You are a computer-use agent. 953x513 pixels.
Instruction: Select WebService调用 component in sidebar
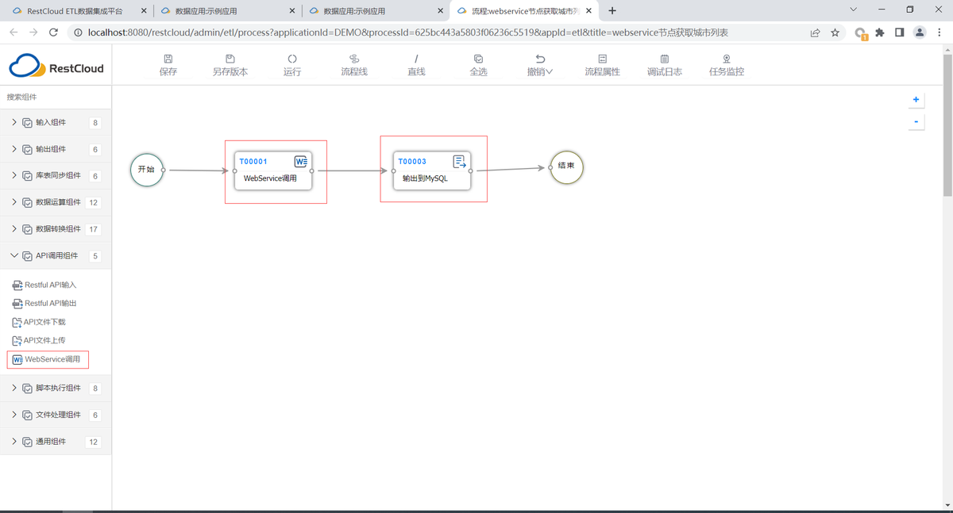pyautogui.click(x=48, y=359)
